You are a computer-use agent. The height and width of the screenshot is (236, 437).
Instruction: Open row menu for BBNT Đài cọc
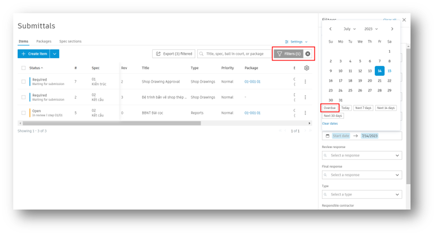tap(305, 113)
